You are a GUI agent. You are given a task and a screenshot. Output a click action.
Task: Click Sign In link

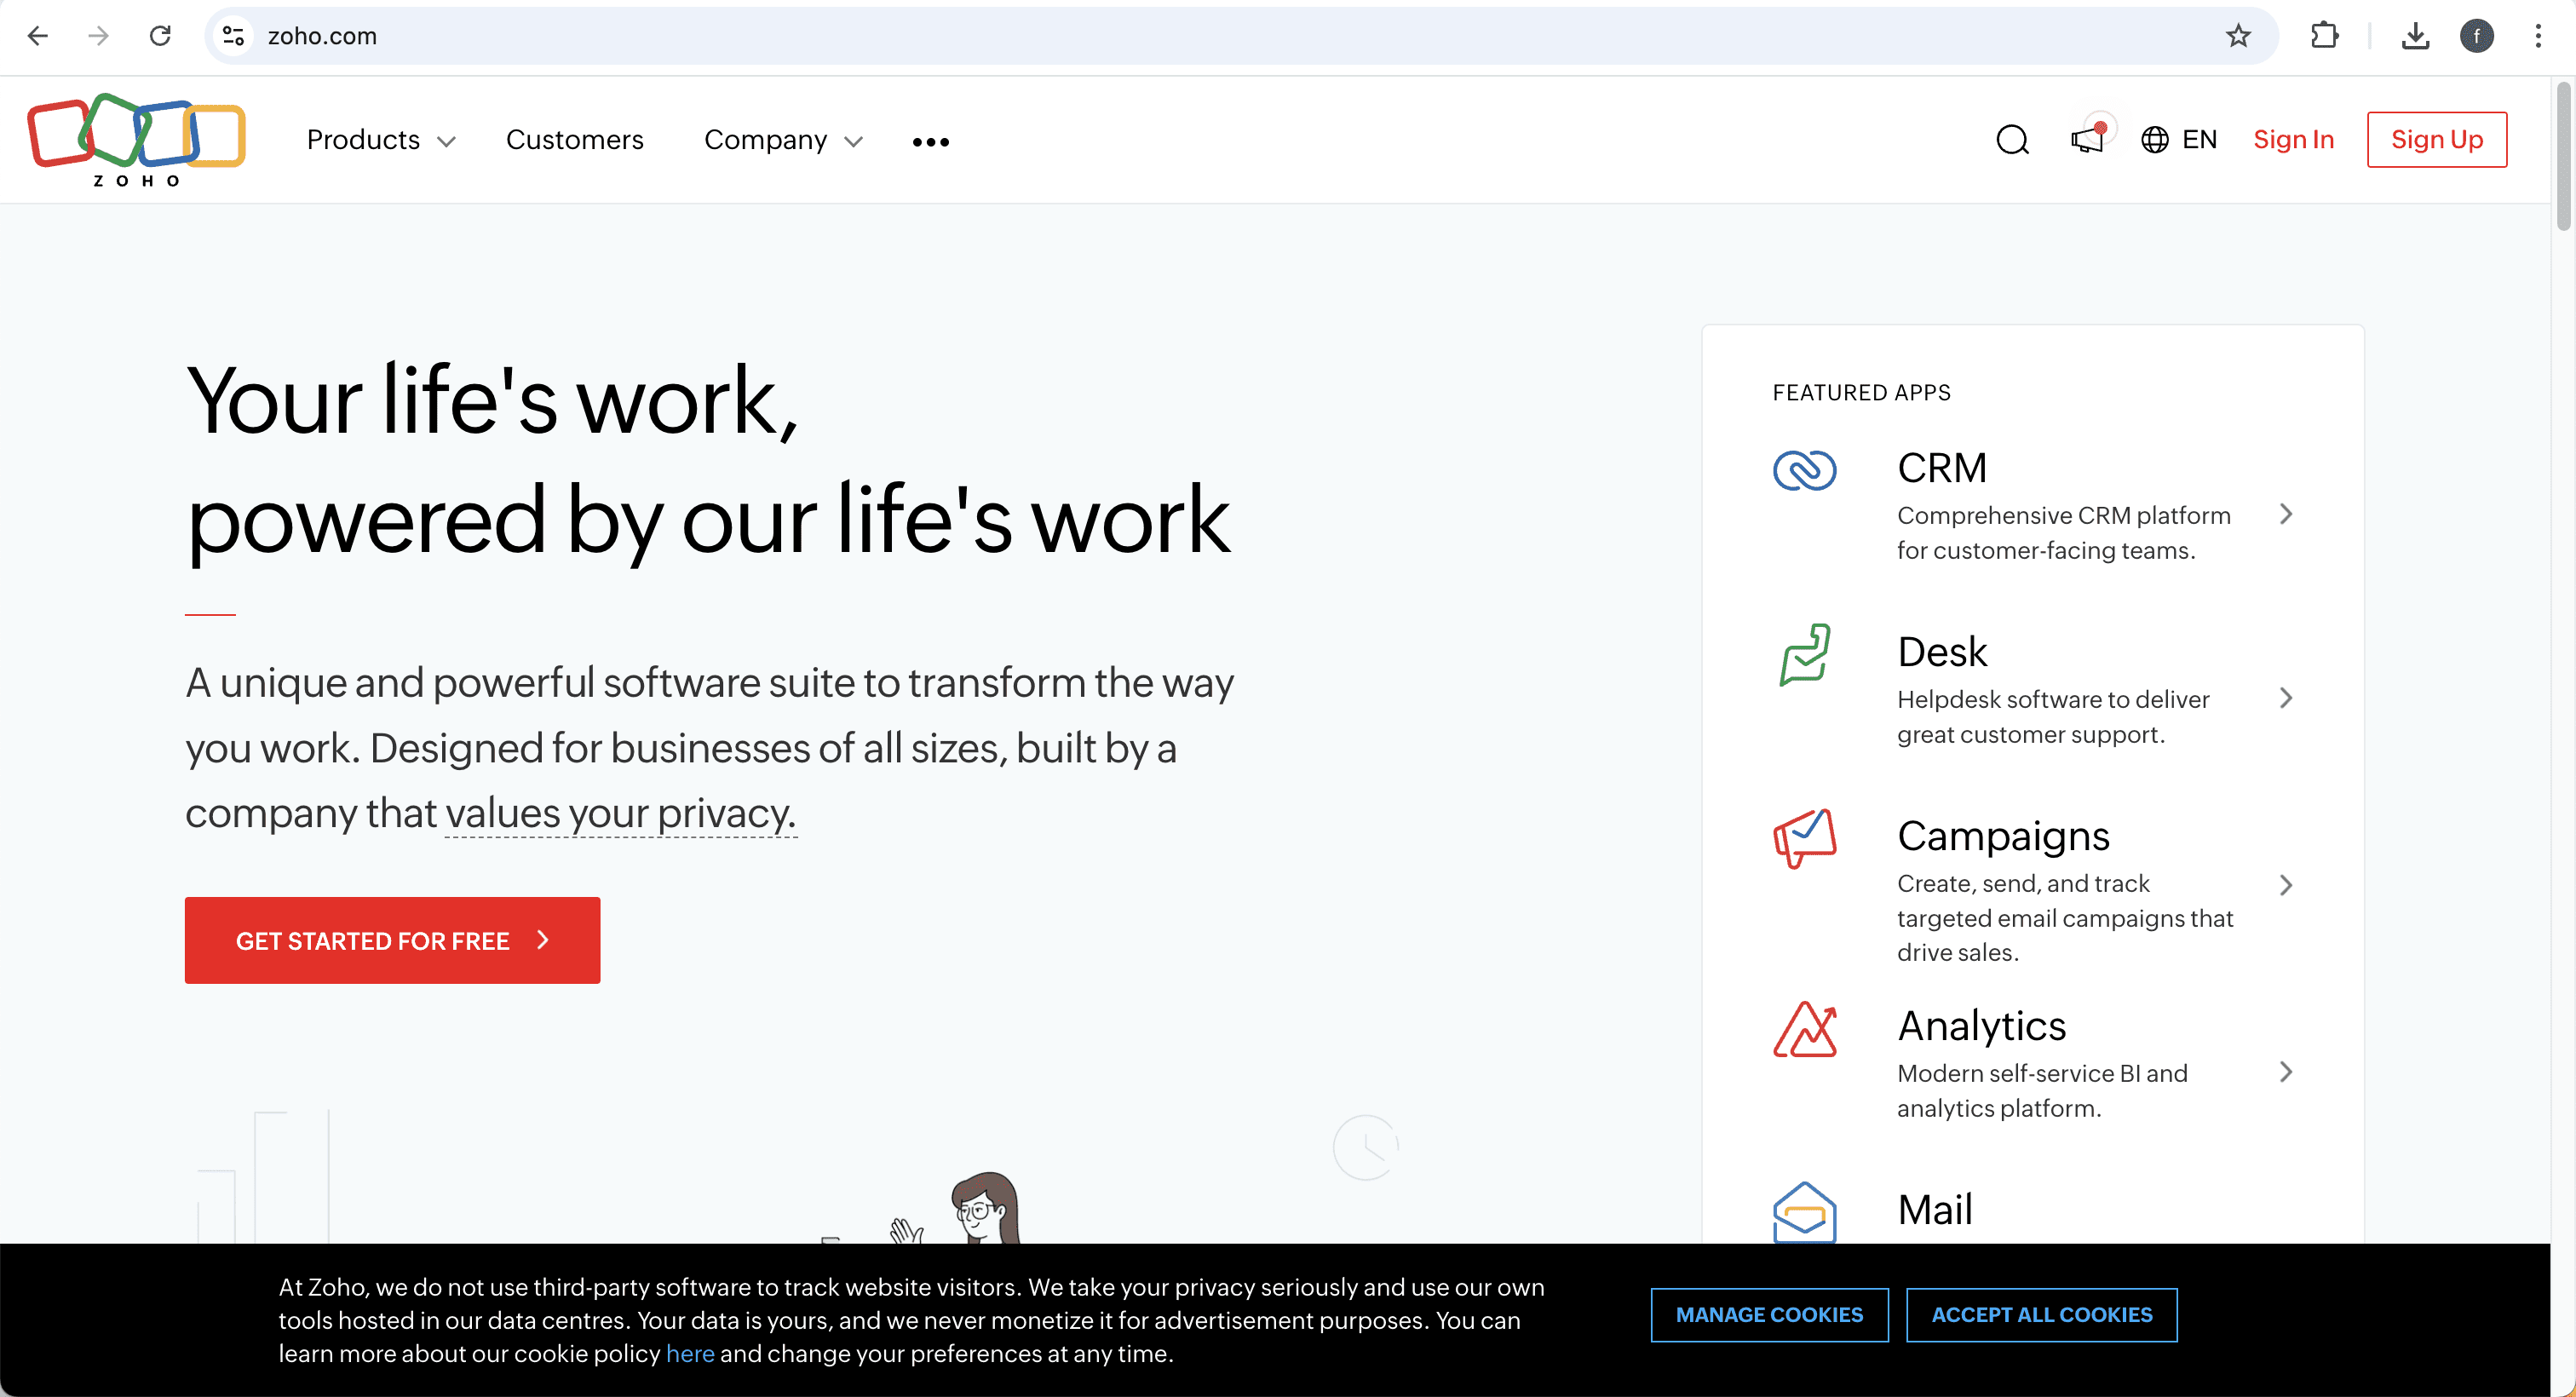click(2294, 140)
